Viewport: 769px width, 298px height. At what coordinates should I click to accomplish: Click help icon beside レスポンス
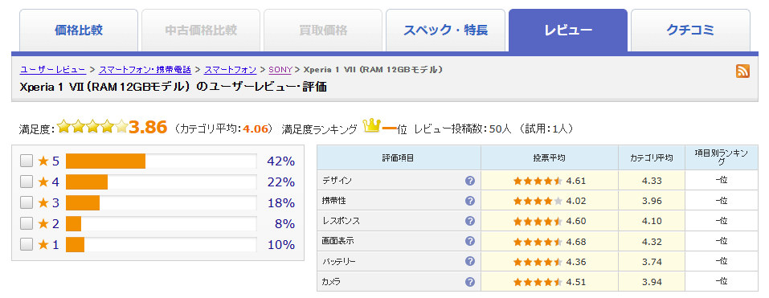click(x=470, y=221)
